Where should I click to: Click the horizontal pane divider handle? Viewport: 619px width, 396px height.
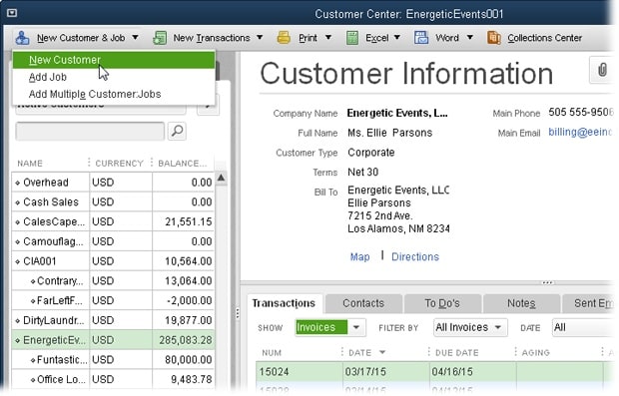547,282
